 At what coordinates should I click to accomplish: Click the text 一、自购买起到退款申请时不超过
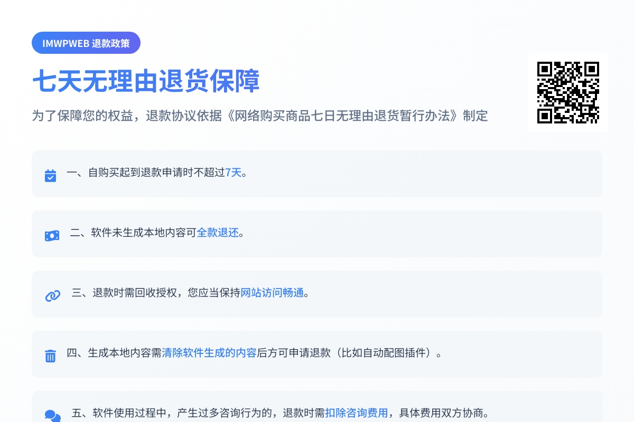click(146, 172)
